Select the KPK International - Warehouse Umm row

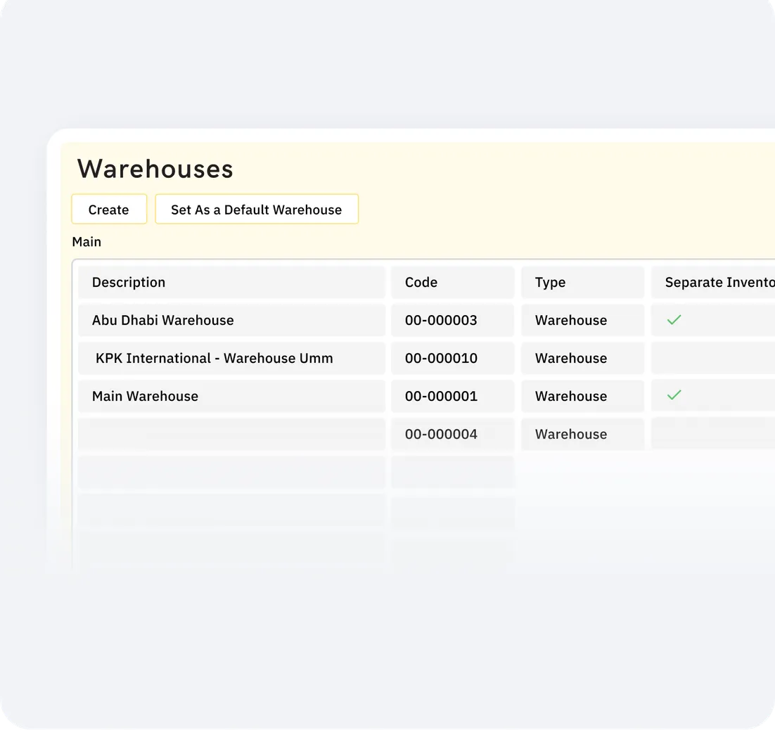(231, 358)
